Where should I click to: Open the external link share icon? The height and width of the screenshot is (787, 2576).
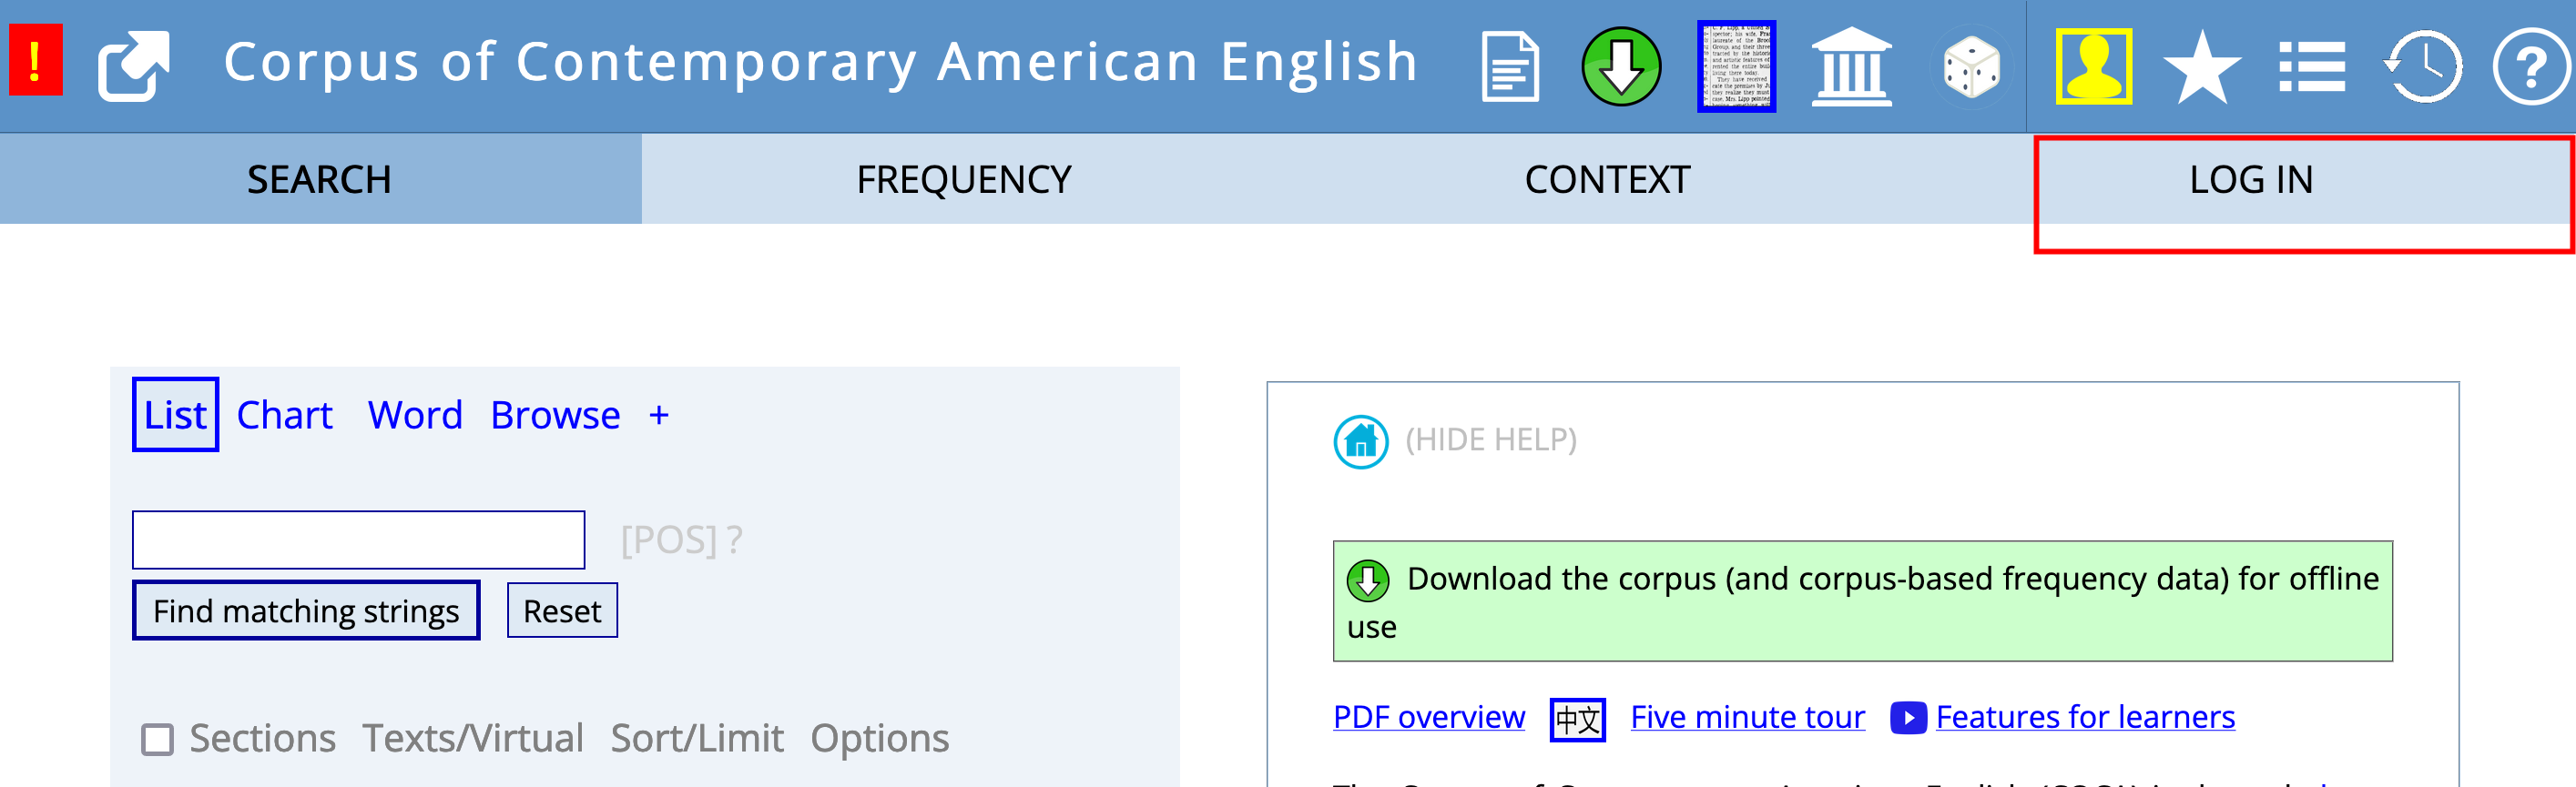click(133, 66)
